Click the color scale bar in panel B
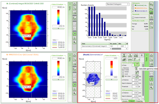This screenshot has width=159, height=104. [x=58, y=68]
